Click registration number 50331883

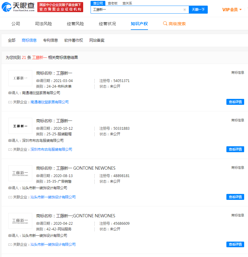pyautogui.click(x=121, y=128)
